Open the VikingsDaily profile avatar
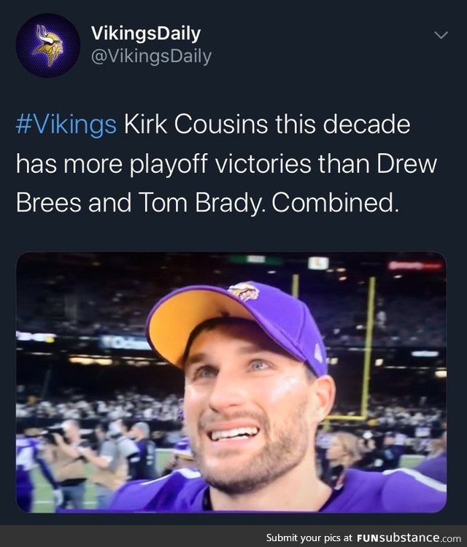The image size is (467, 547). [x=48, y=45]
